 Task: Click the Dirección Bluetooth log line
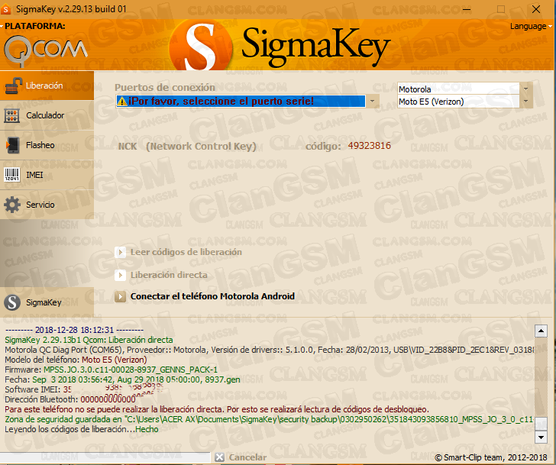pyautogui.click(x=70, y=399)
